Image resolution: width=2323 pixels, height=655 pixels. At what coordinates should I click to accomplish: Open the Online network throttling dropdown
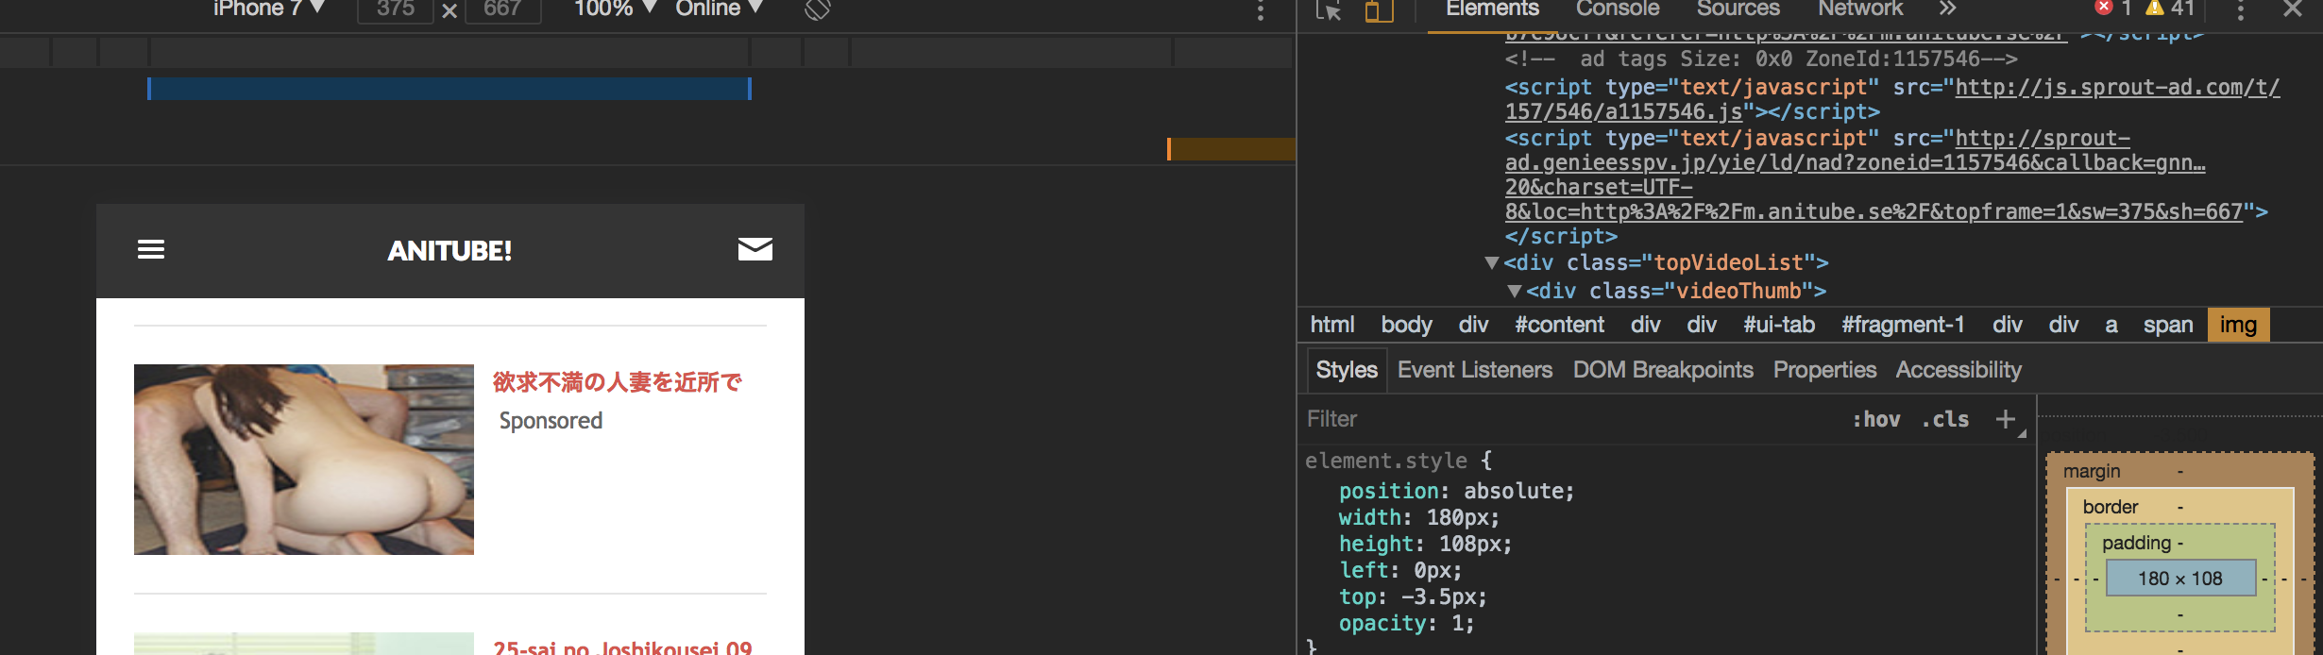point(718,8)
